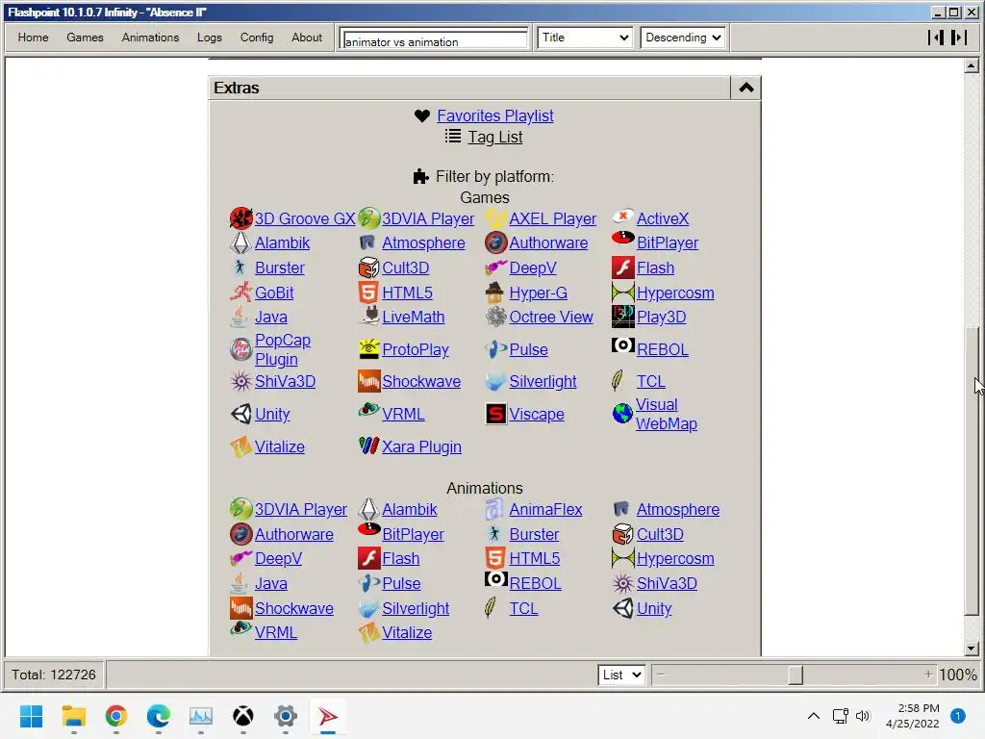Filter animations by BitPlayer link
The height and width of the screenshot is (739, 985).
click(x=413, y=534)
